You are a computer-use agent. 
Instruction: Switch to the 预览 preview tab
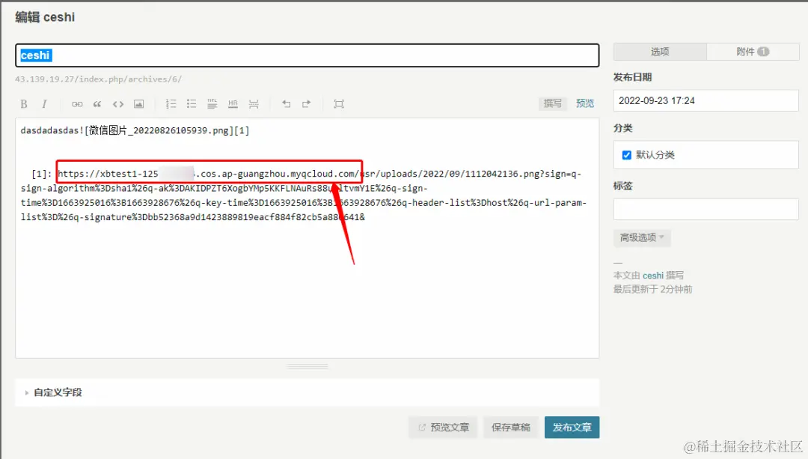(585, 103)
